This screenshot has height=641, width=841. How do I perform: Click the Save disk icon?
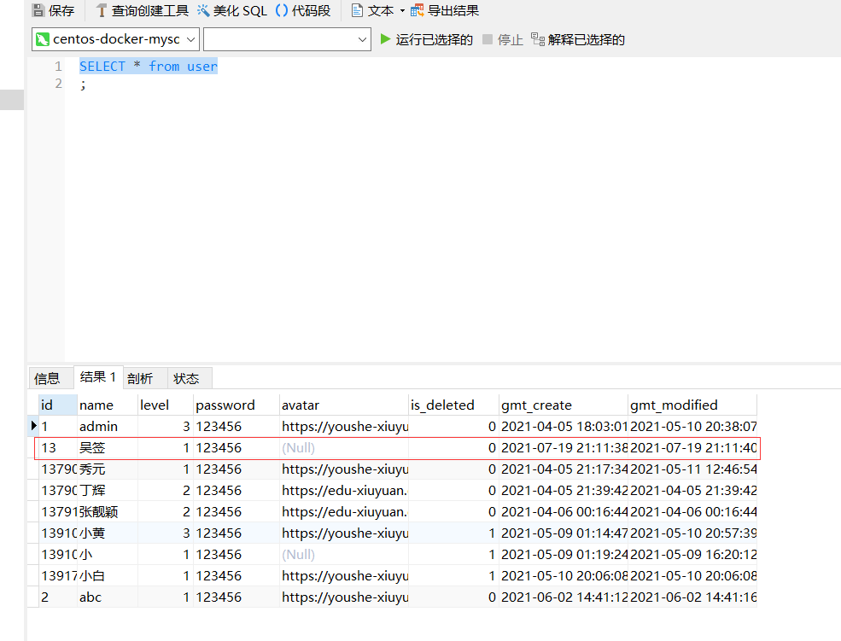(x=38, y=10)
